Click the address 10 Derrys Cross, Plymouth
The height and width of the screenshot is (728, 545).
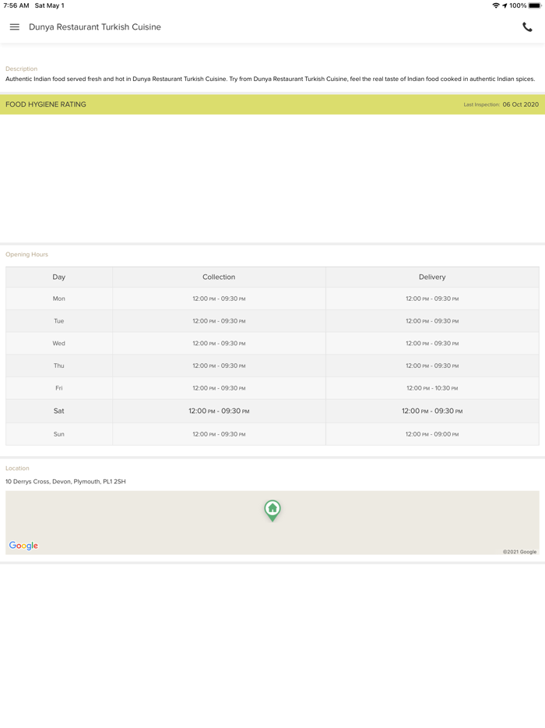coord(65,482)
